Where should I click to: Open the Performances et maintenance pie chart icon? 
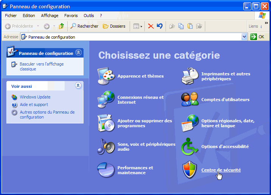[x=106, y=170]
